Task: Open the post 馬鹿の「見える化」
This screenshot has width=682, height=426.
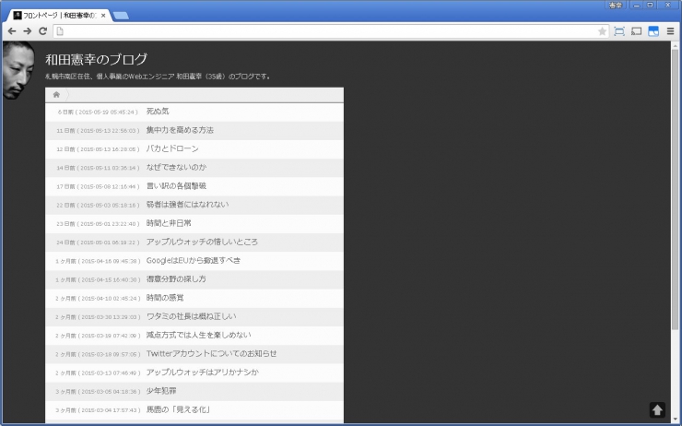Action: (x=178, y=410)
